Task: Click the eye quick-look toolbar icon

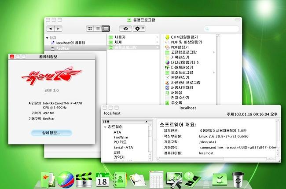Action: [x=126, y=28]
